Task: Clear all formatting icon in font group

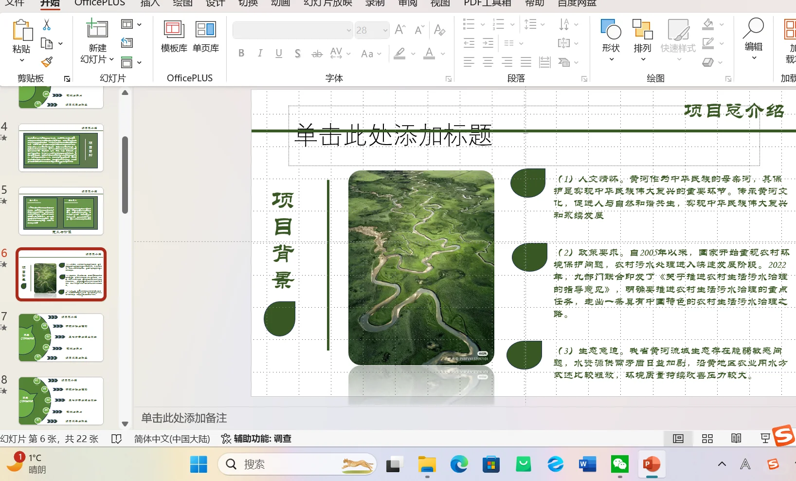Action: (x=439, y=30)
